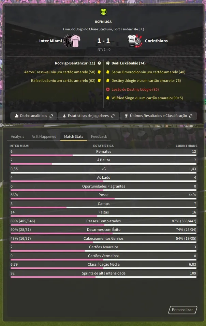Open the Feedback tab
The height and width of the screenshot is (326, 206).
[99, 136]
